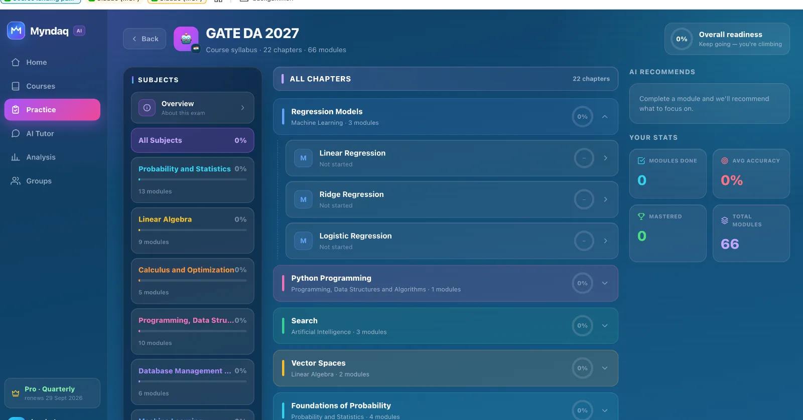
Task: Click the Regression Models 0% ring
Action: (582, 117)
